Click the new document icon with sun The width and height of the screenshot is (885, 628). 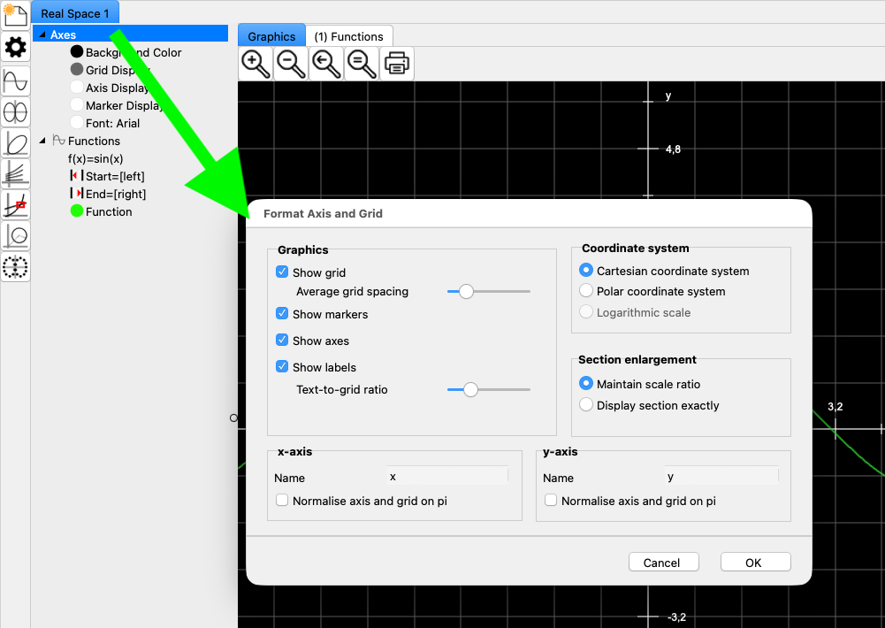coord(15,13)
